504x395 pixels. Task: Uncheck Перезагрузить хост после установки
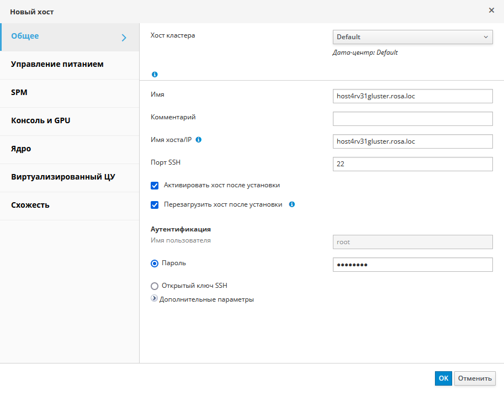[155, 205]
